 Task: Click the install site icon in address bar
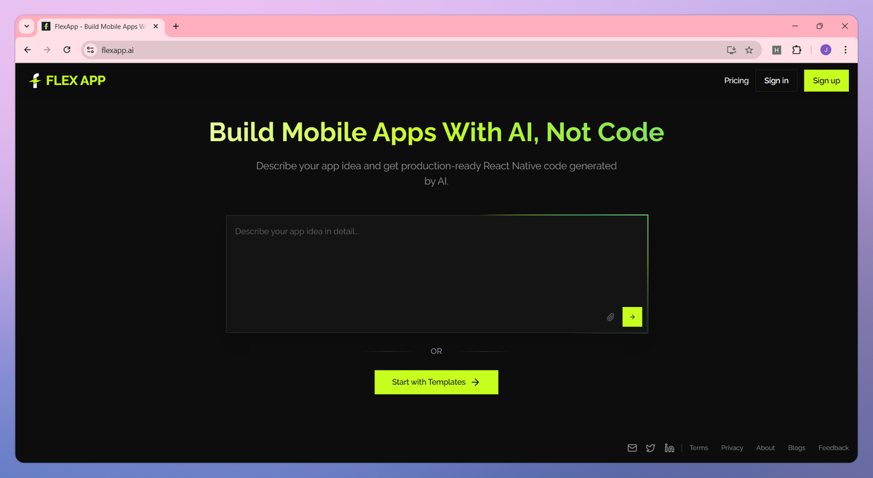[x=730, y=49]
